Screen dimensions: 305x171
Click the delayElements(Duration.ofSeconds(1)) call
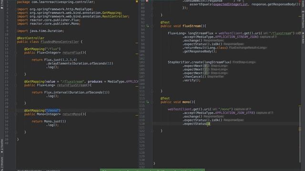[x=80, y=63]
